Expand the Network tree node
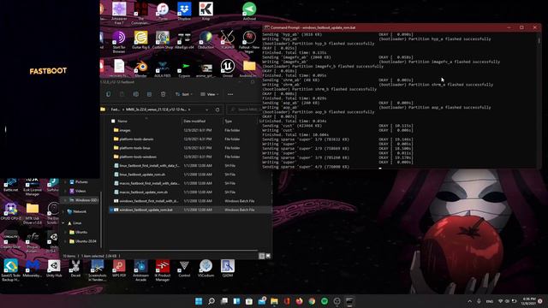 (63, 211)
